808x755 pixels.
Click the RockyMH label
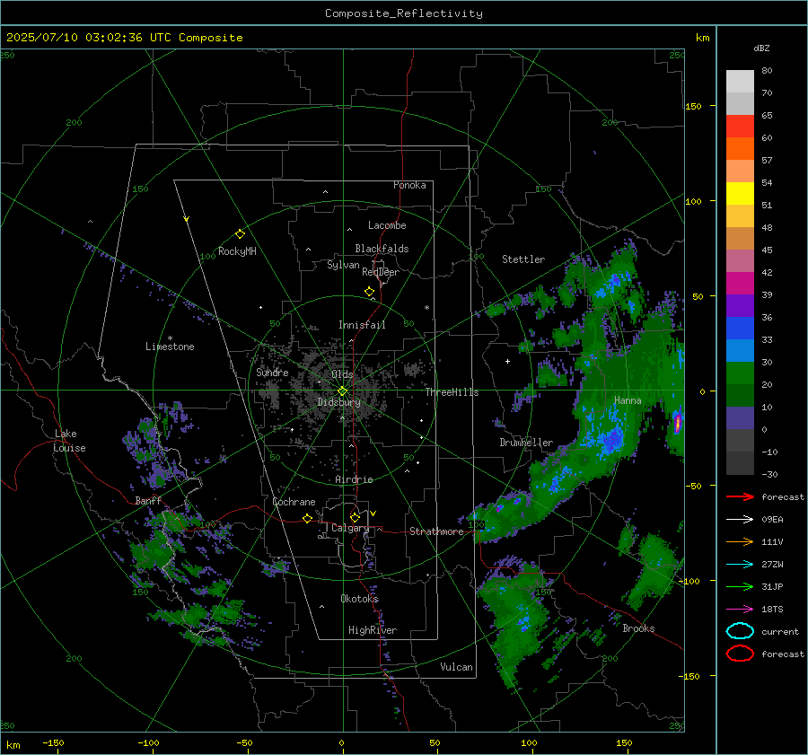237,251
